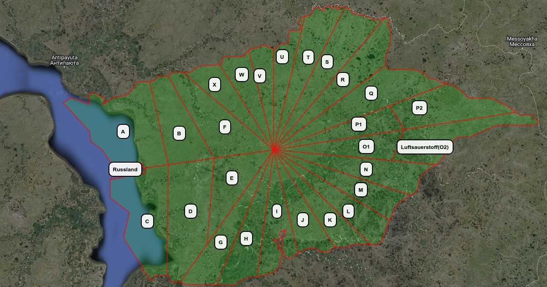Open the zone label K

click(330, 220)
